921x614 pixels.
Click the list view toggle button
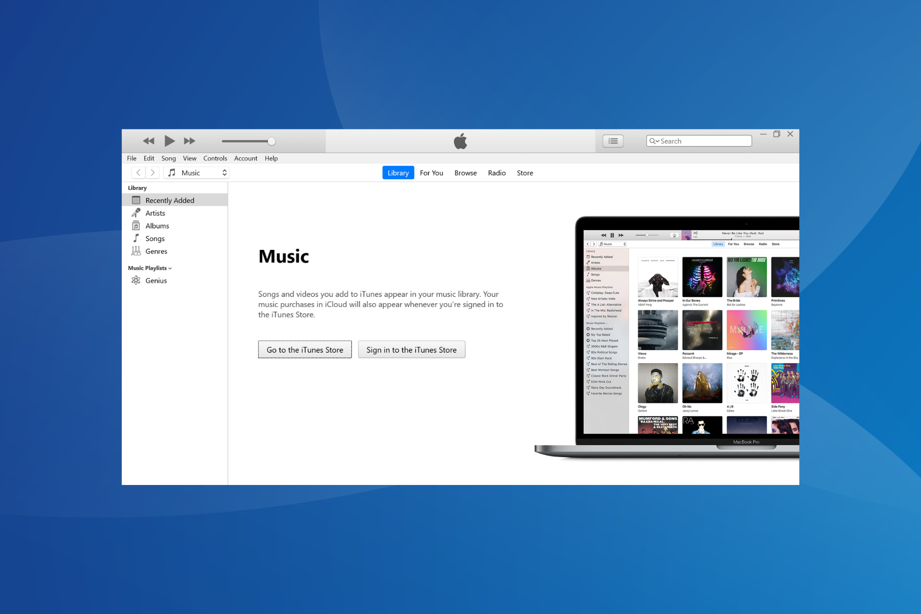614,141
